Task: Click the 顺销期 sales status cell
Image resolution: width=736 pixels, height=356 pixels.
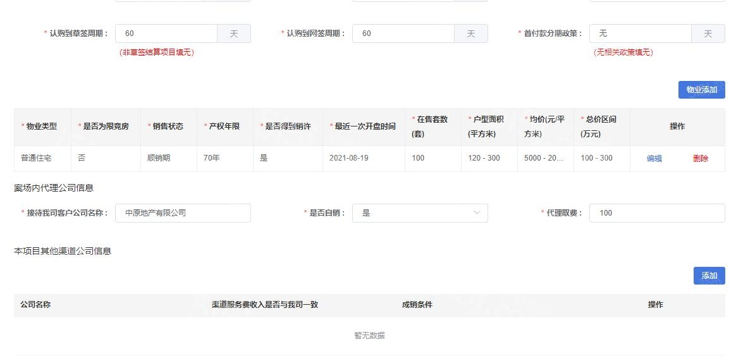Action: (x=158, y=158)
